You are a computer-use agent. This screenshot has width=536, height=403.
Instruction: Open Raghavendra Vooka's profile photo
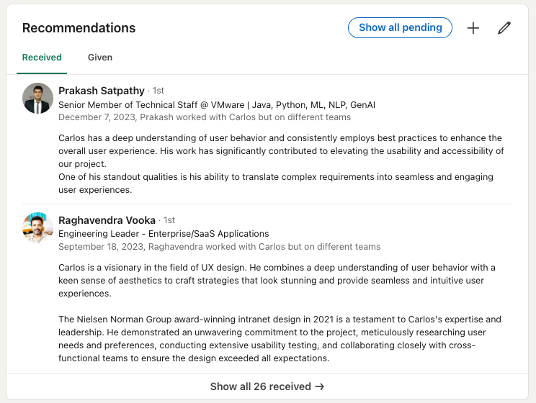click(x=37, y=228)
